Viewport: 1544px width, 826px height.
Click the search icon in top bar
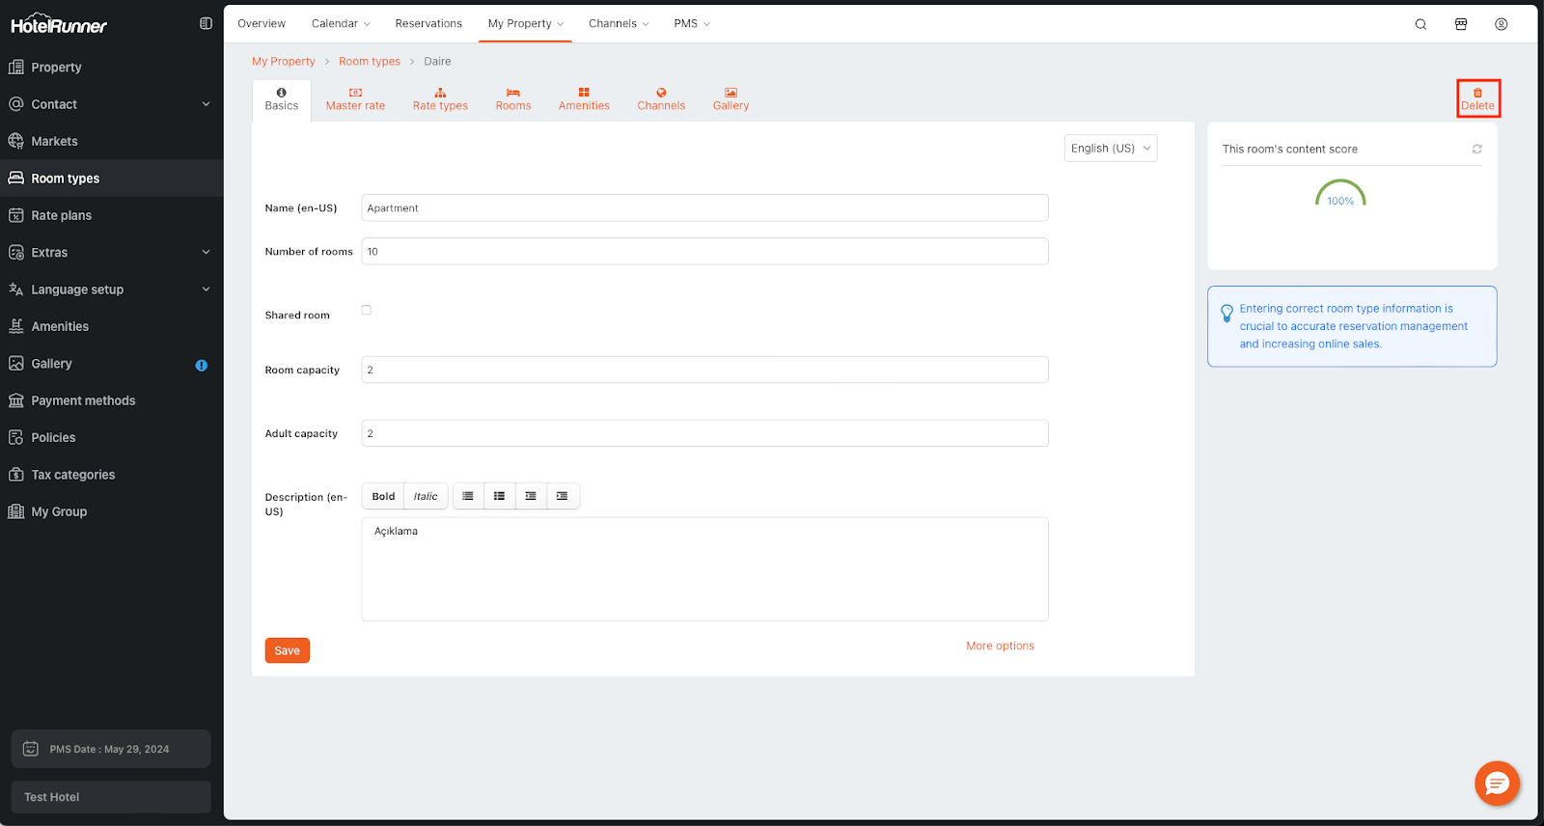pyautogui.click(x=1420, y=24)
